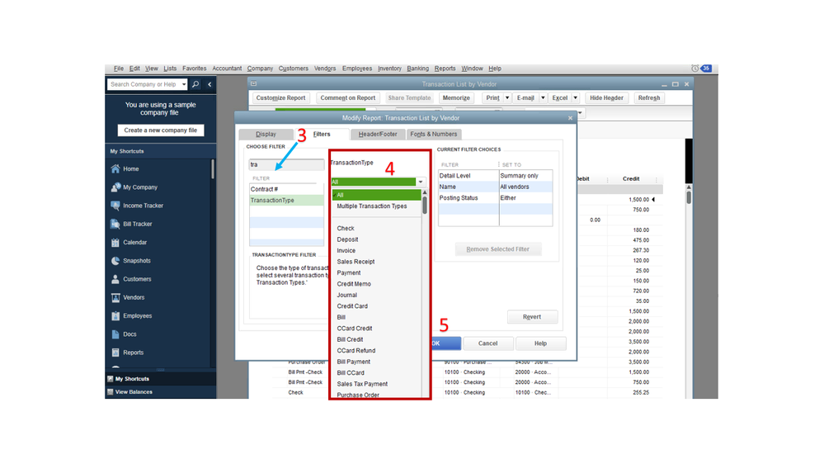Screen dimensions: 824x464
Task: Click the Customize Report button
Action: [x=280, y=98]
